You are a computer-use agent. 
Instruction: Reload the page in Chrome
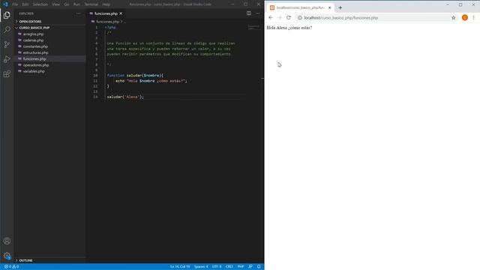[x=288, y=18]
